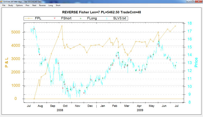Click the window title SLV3.txt 247 Mkt days
Screen dimensions: 203x117
coord(13,2)
